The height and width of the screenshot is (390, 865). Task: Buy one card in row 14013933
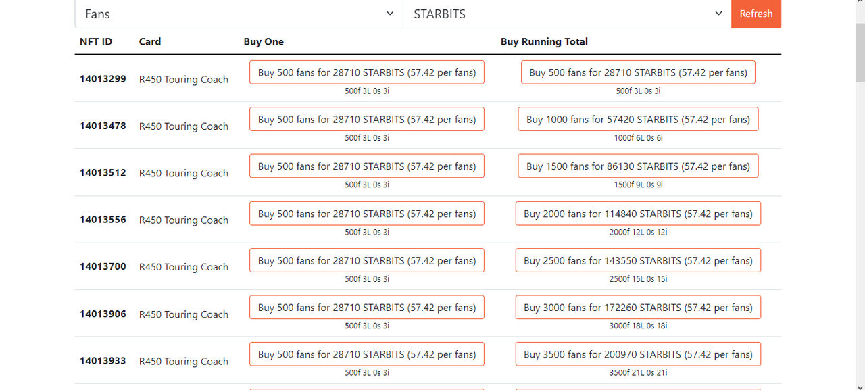pyautogui.click(x=367, y=354)
